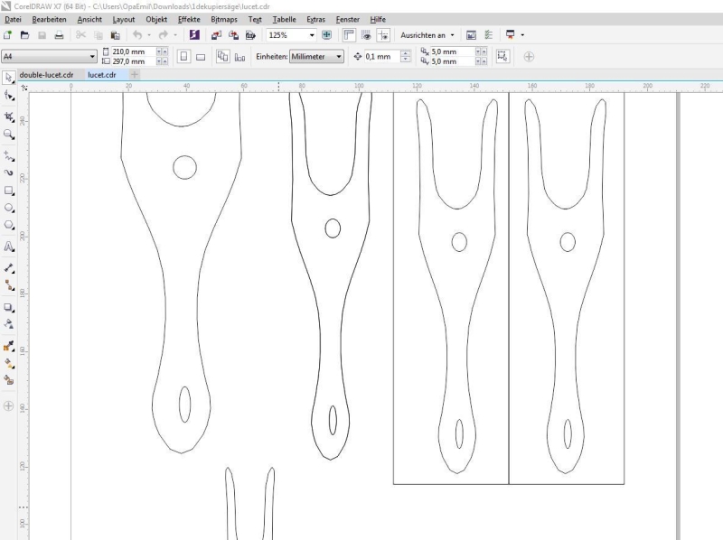Select the Polygon tool
Image resolution: width=723 pixels, height=540 pixels.
tap(9, 226)
